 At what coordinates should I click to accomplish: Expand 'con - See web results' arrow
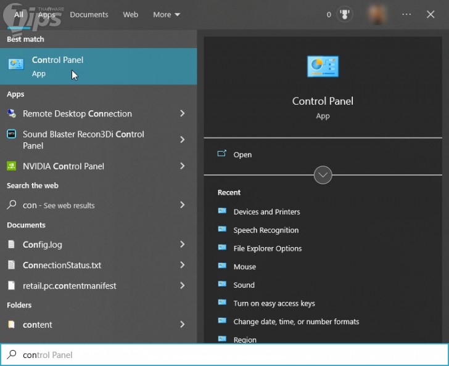(183, 205)
